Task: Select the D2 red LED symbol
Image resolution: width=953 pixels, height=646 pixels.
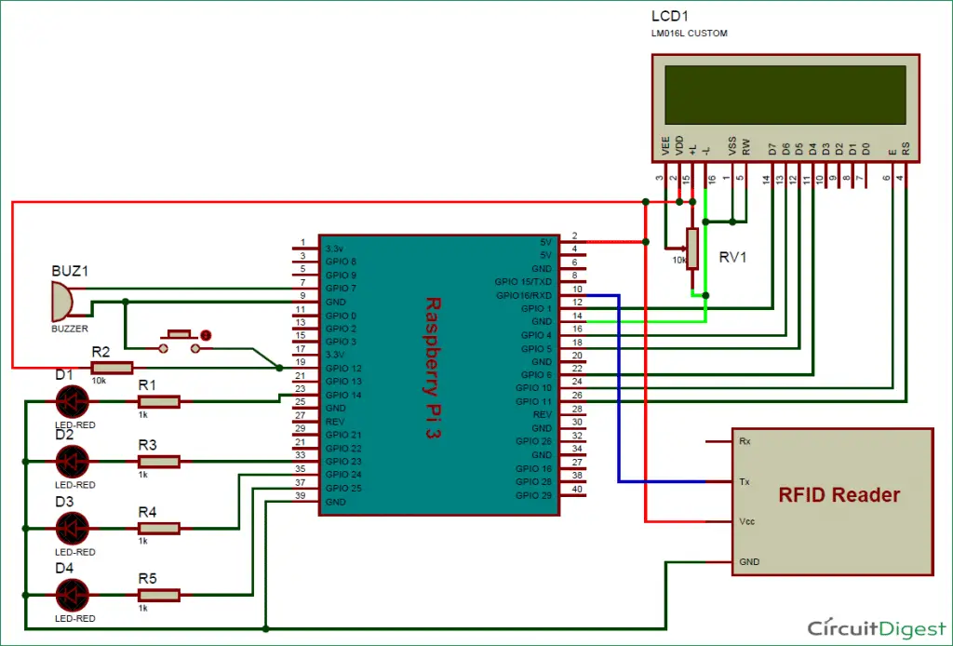Action: coord(72,461)
